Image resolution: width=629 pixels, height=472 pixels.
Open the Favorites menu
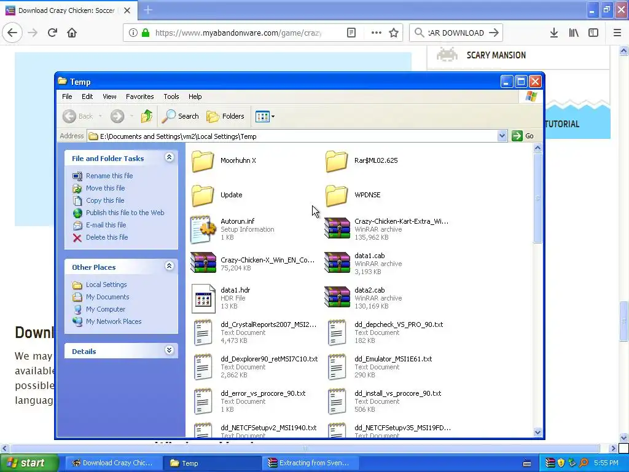click(x=139, y=96)
